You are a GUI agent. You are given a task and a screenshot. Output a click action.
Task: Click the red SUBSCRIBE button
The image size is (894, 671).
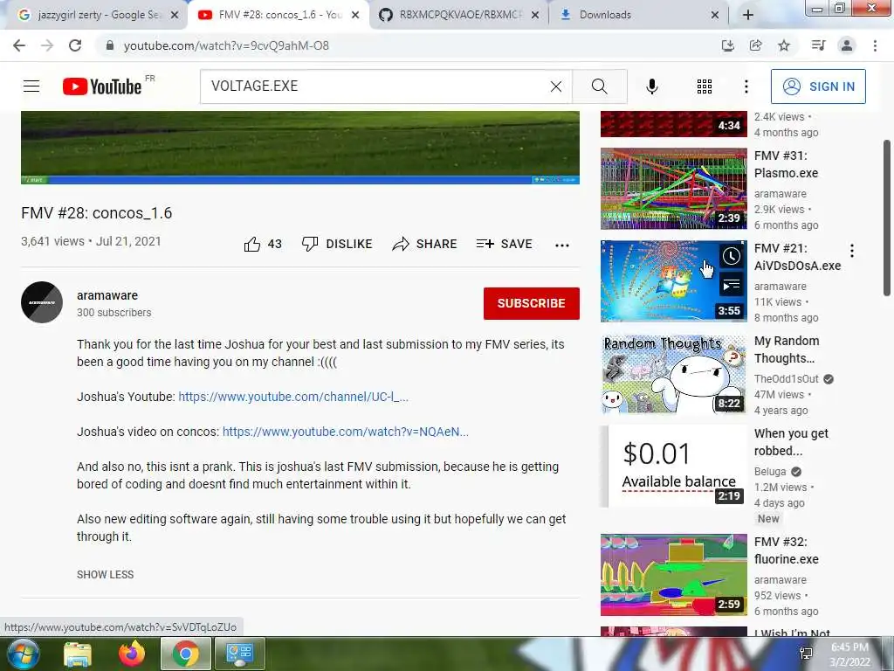(532, 303)
